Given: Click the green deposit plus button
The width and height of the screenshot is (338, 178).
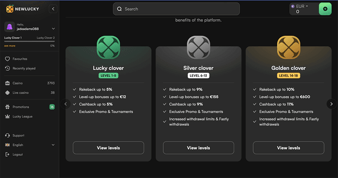Looking at the screenshot, I should pyautogui.click(x=325, y=9).
